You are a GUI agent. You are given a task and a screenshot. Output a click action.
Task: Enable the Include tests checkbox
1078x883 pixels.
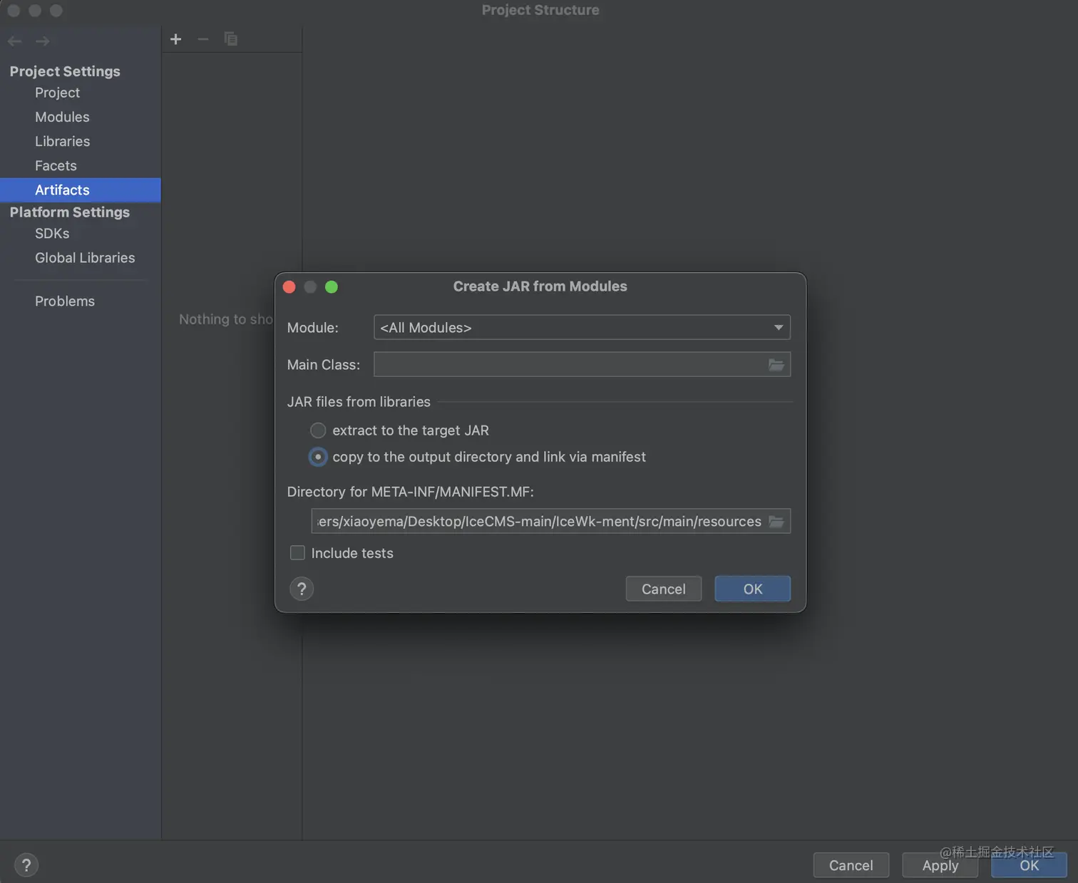pos(297,553)
